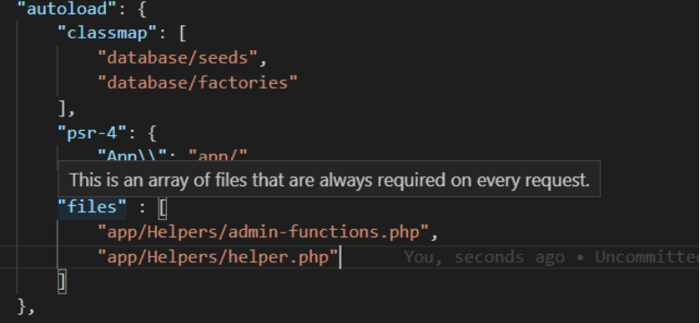Click the opening brace after "psr-4"

point(152,132)
